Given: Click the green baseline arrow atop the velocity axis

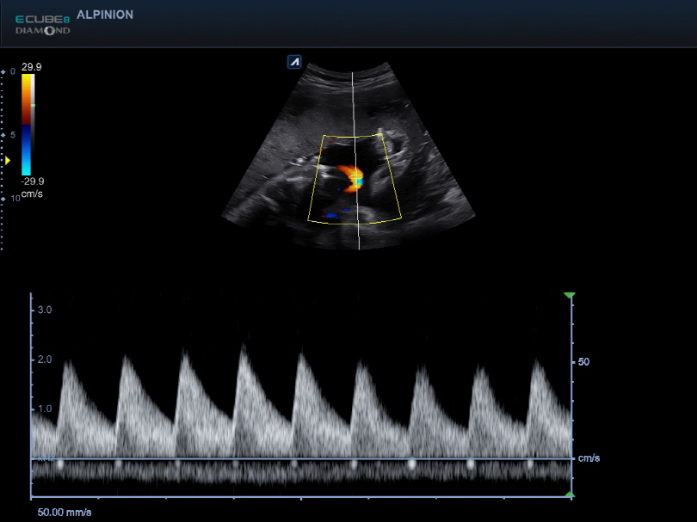Looking at the screenshot, I should click(569, 294).
